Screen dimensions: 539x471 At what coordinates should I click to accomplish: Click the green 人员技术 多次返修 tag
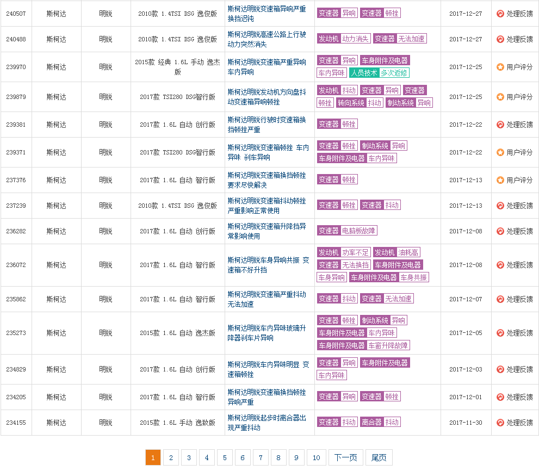(x=379, y=73)
